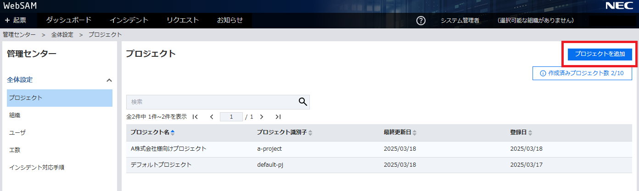Image resolution: width=639 pixels, height=191 pixels.
Task: Sort by プロジェクト識別子 column
Action: coord(310,133)
